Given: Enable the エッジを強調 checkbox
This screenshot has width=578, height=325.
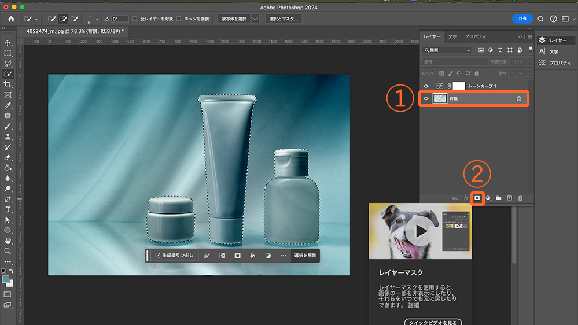Looking at the screenshot, I should pos(178,19).
